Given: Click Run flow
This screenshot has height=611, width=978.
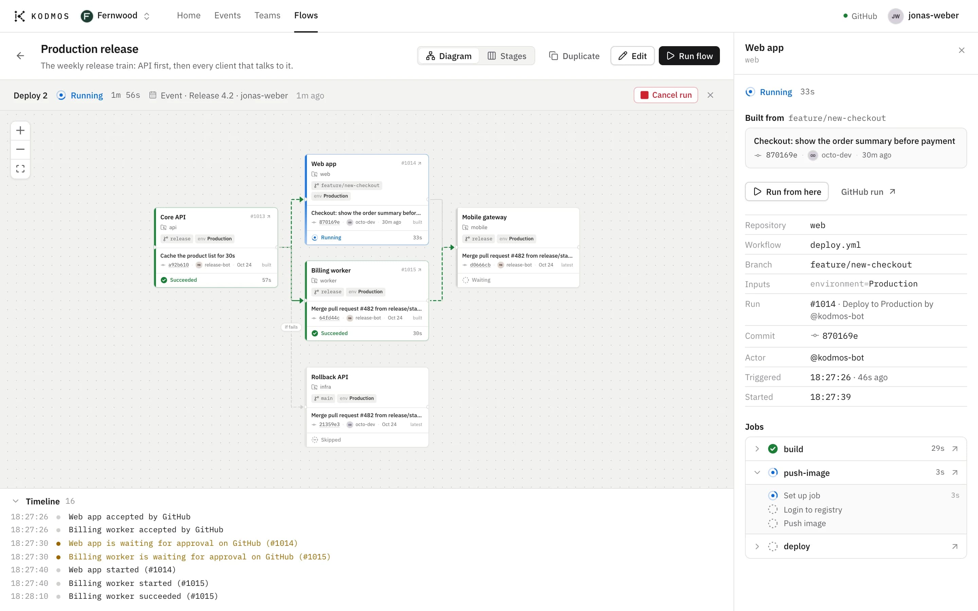Looking at the screenshot, I should pos(689,56).
